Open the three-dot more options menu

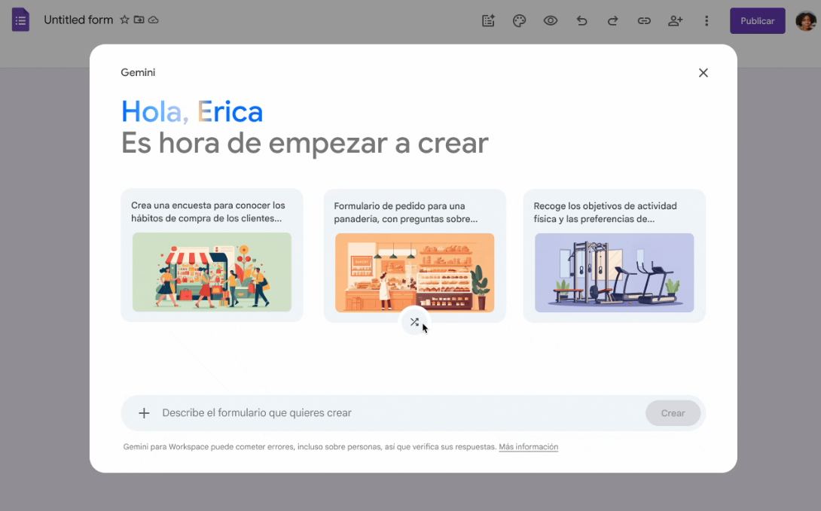[x=707, y=21]
